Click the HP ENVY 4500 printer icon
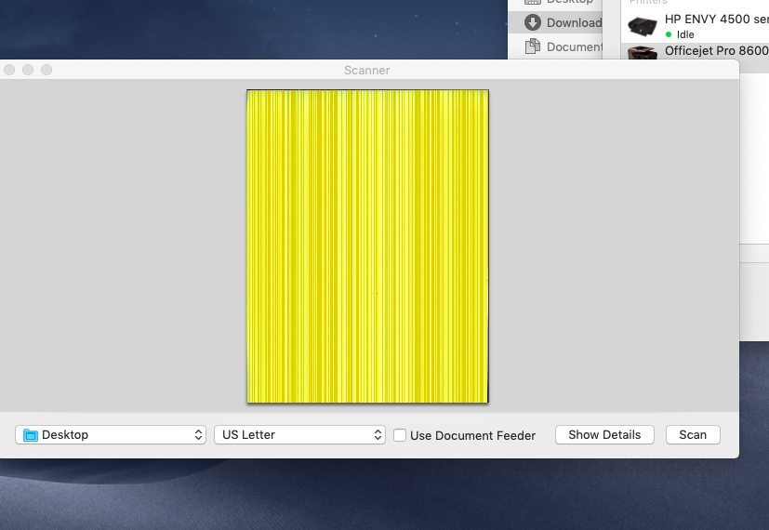 click(642, 26)
